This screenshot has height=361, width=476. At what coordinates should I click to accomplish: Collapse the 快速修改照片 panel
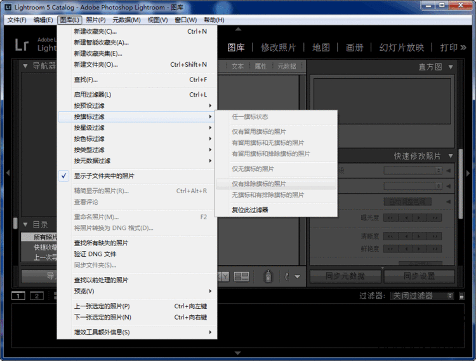click(451, 156)
